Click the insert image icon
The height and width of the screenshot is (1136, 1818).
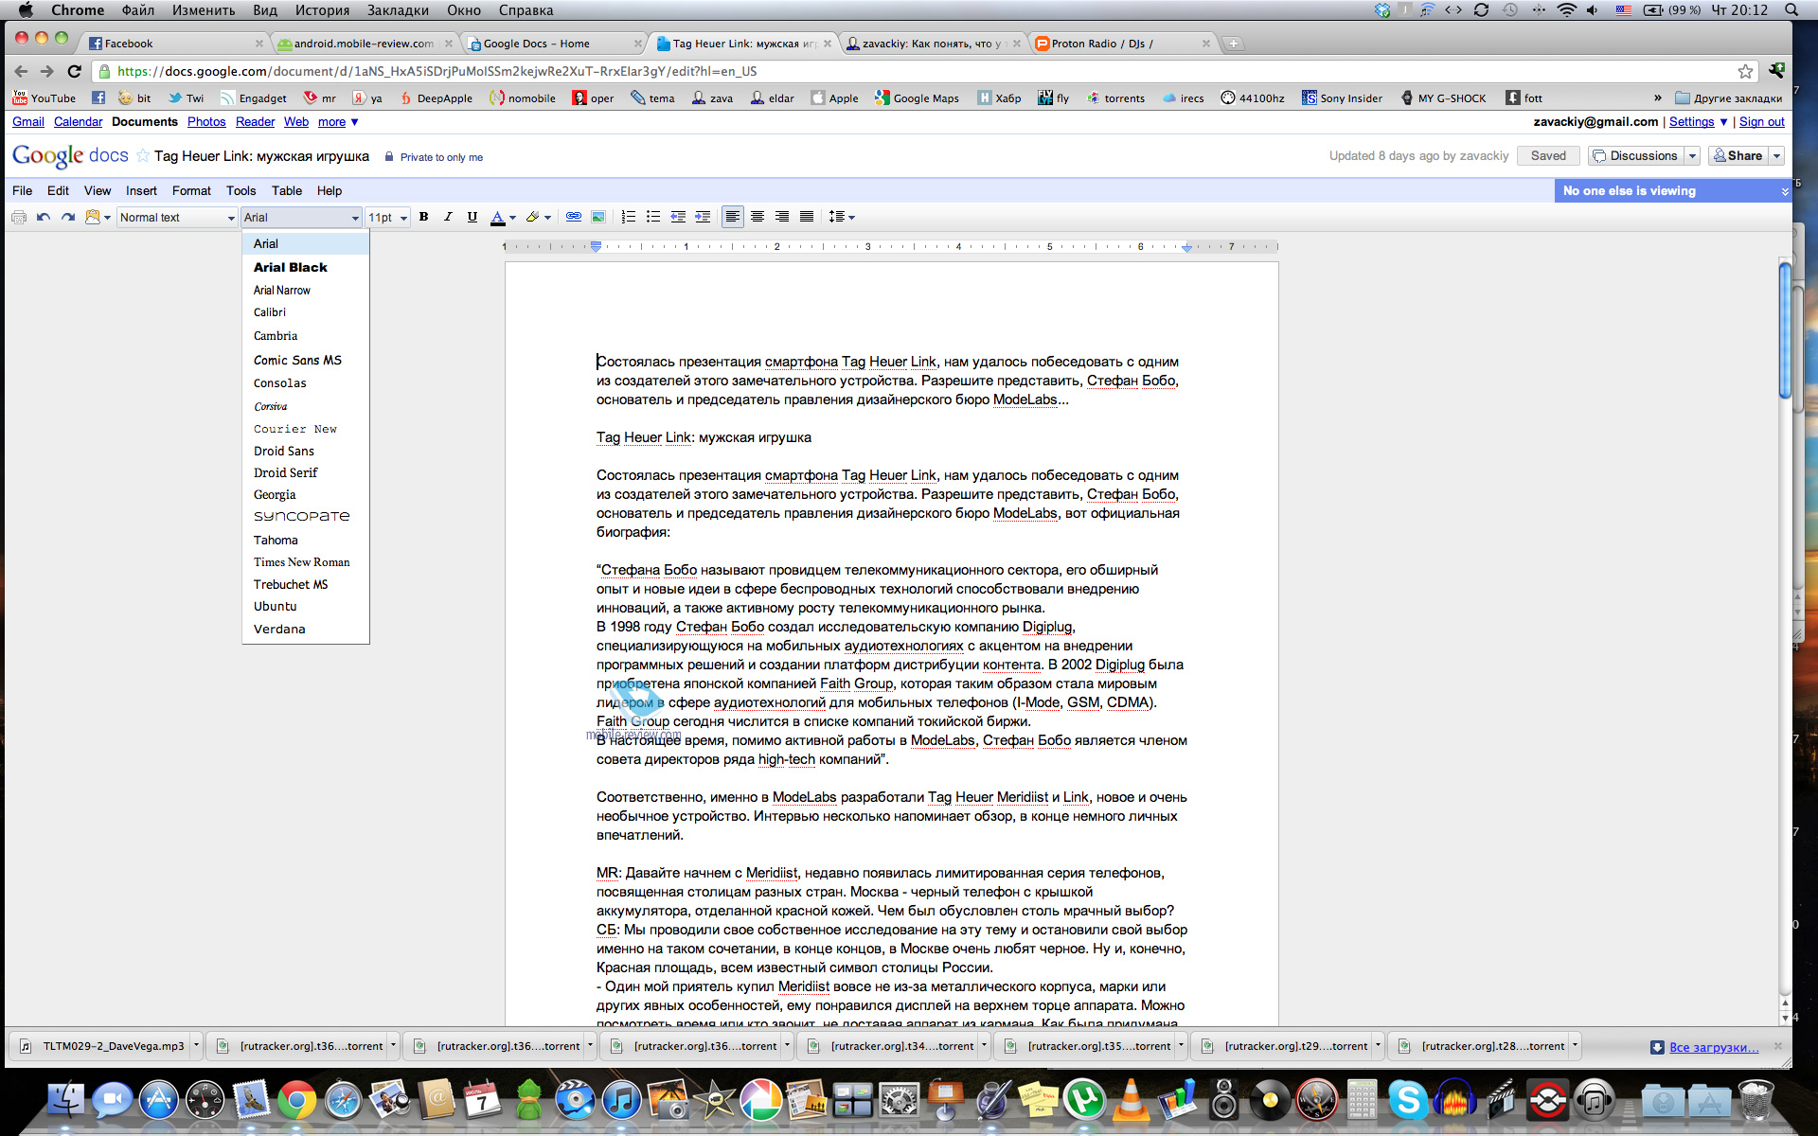point(597,217)
